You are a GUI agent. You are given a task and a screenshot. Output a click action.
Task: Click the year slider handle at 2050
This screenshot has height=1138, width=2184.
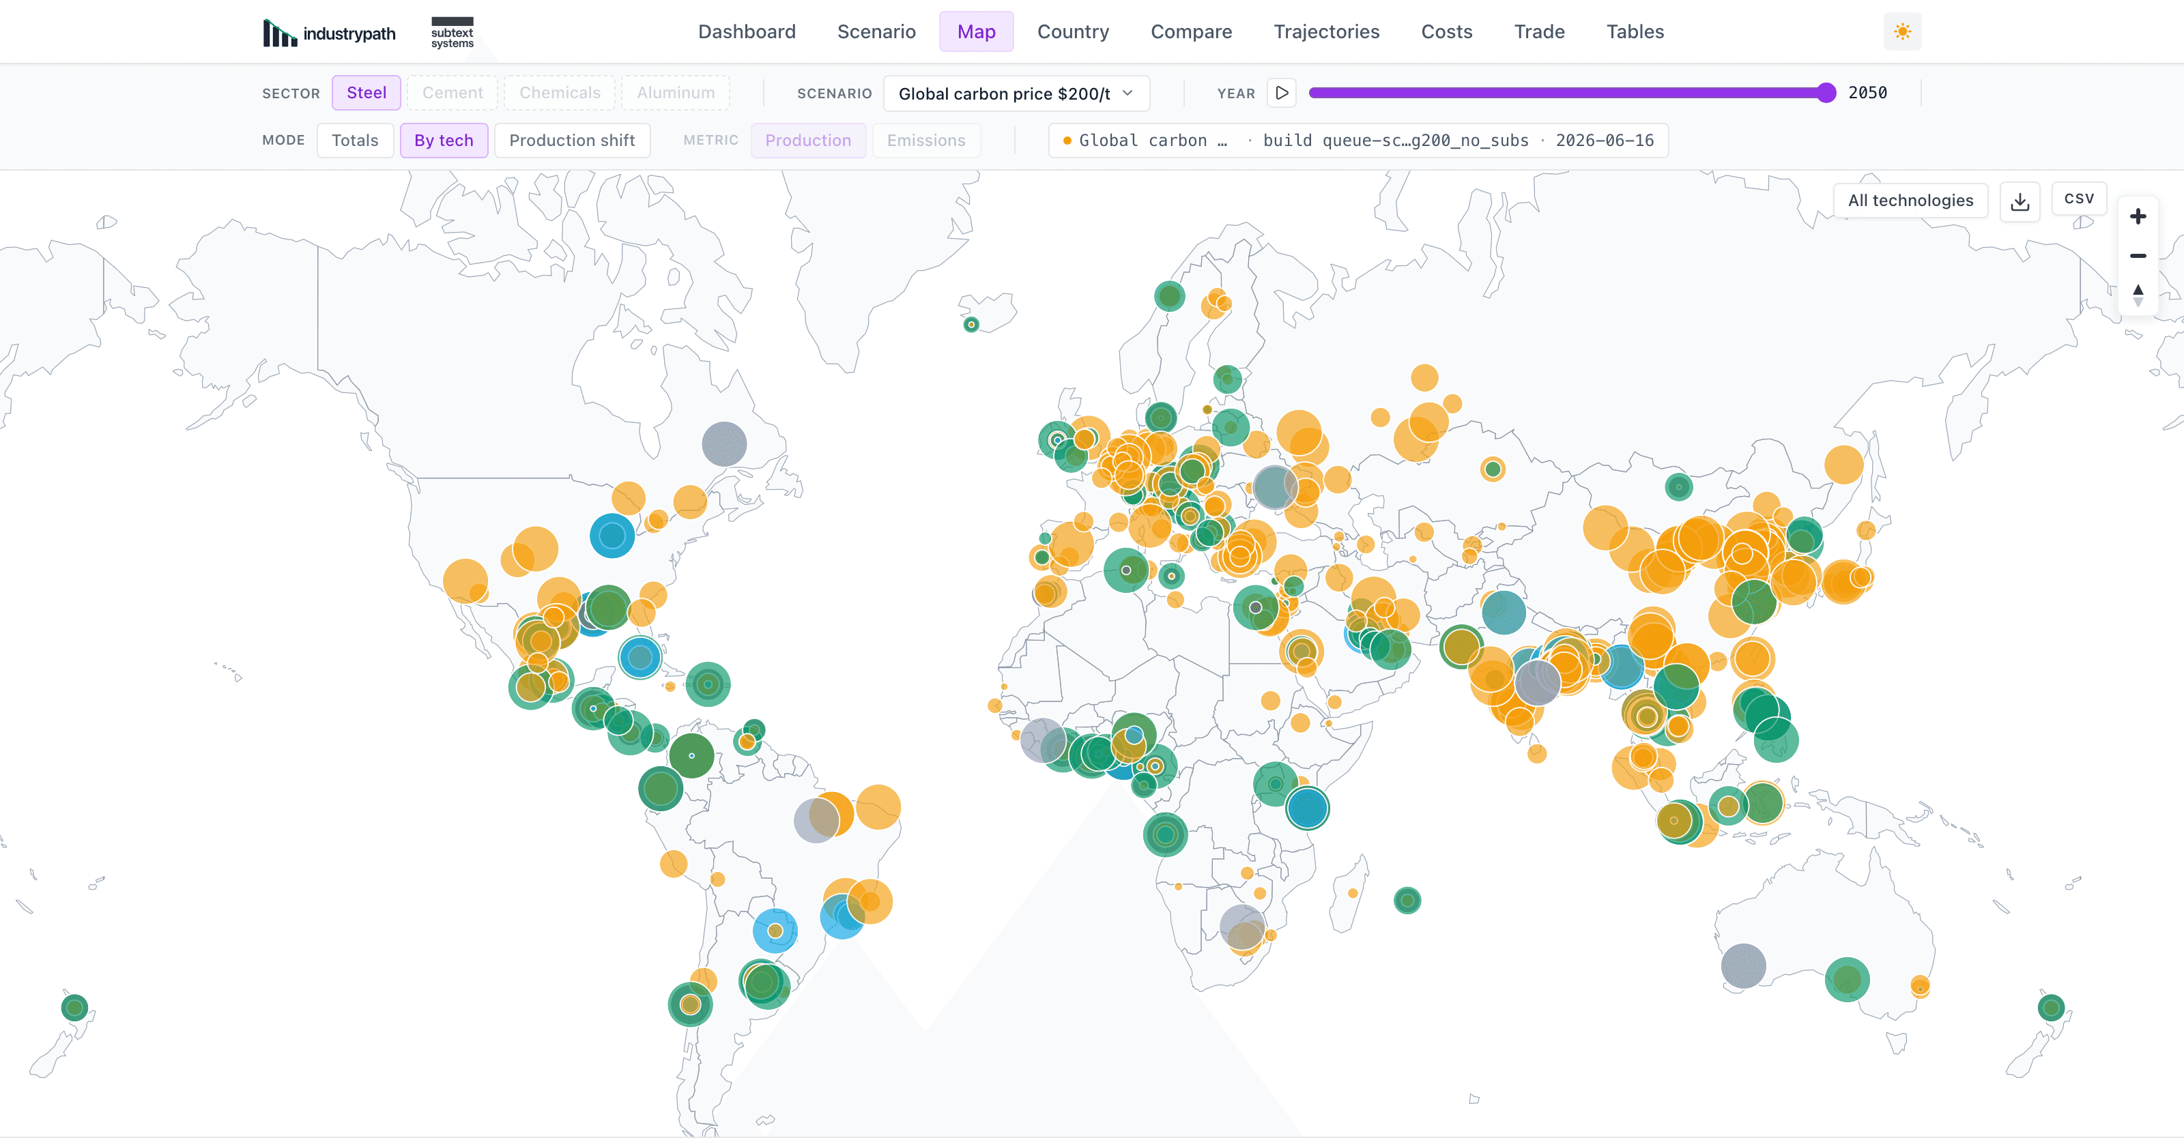coord(1826,93)
